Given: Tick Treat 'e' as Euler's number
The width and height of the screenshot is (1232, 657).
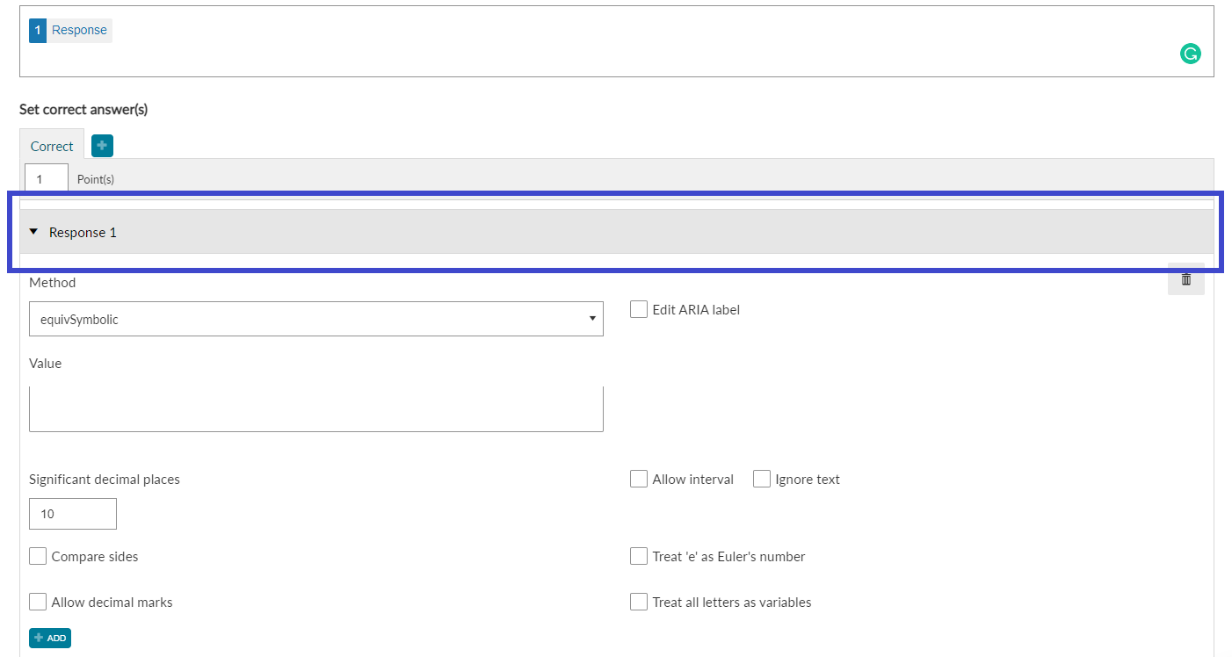Looking at the screenshot, I should [639, 556].
